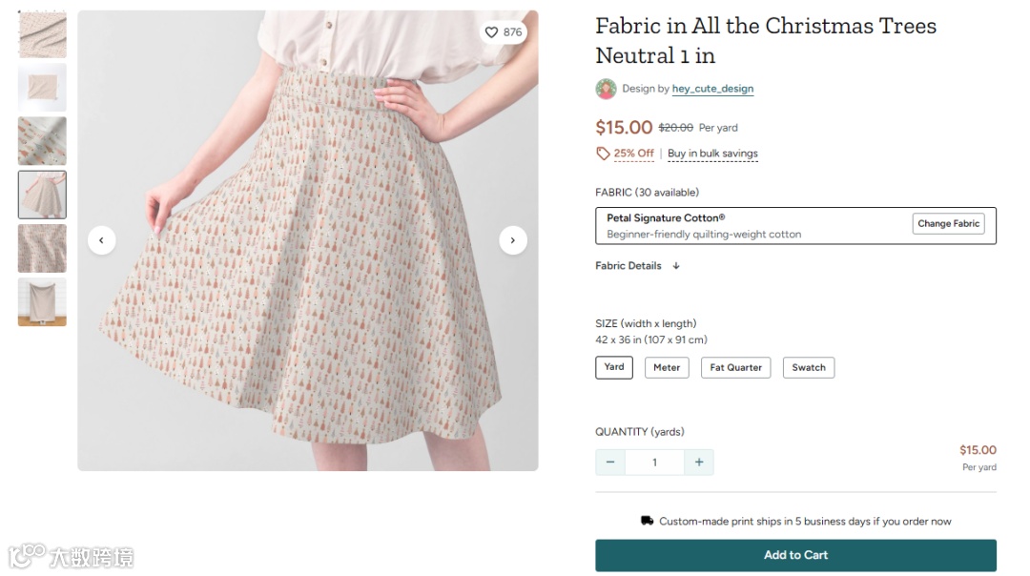This screenshot has width=1030, height=576.
Task: Increase quantity with plus button
Action: (699, 463)
